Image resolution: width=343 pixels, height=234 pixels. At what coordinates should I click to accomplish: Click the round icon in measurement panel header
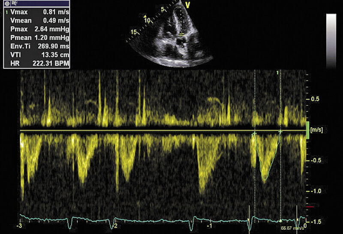pyautogui.click(x=7, y=3)
